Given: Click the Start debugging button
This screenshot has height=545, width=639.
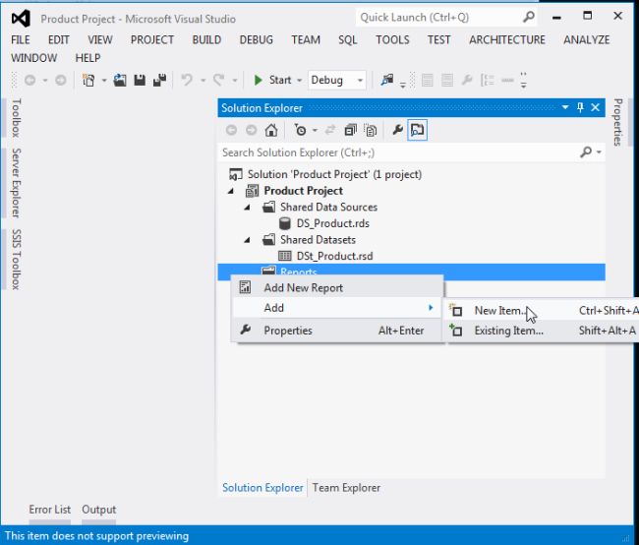Looking at the screenshot, I should pos(271,80).
